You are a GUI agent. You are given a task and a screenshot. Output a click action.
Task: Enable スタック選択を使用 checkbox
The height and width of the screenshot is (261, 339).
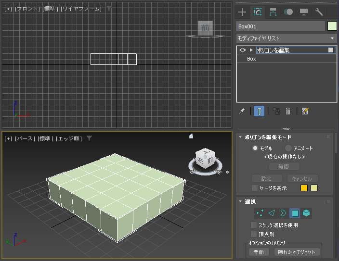pyautogui.click(x=254, y=225)
